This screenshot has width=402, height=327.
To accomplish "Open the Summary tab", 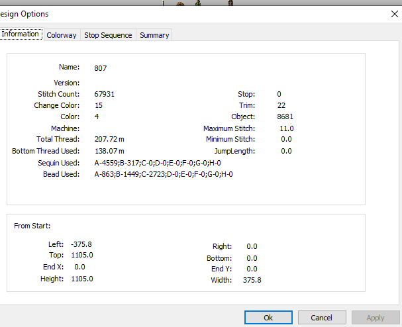I will pyautogui.click(x=154, y=35).
